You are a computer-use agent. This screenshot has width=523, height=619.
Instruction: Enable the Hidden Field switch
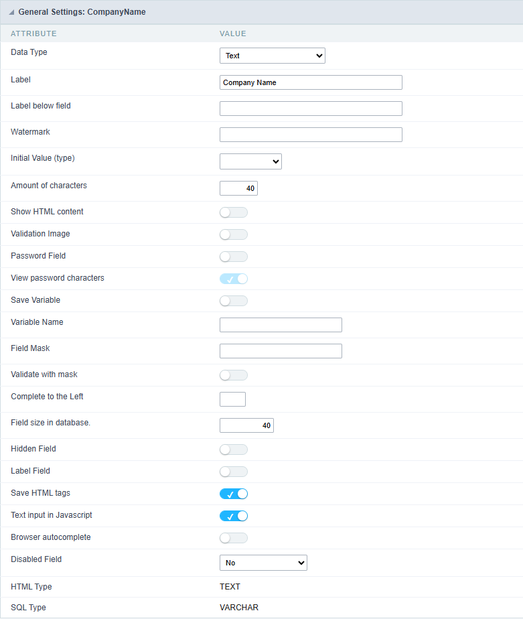[x=234, y=450]
